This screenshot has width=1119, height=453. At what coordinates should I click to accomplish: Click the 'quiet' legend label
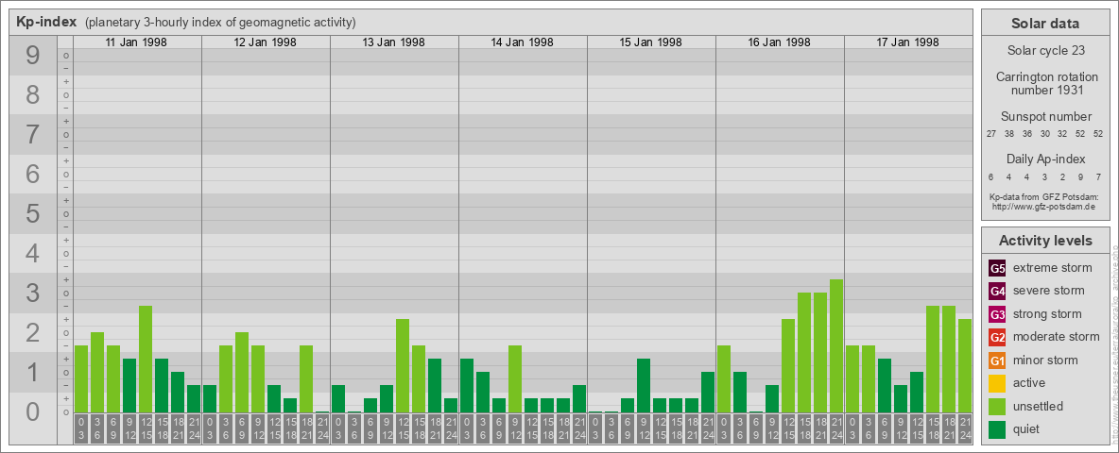pos(1028,428)
